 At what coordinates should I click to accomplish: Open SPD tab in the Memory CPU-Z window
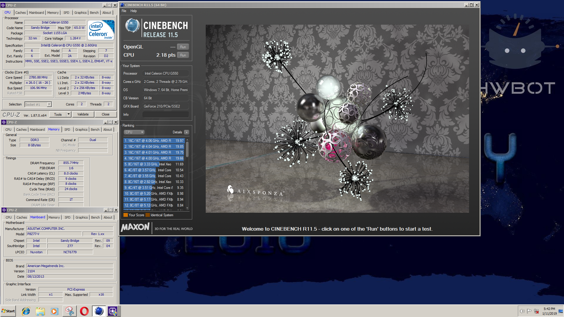(67, 130)
